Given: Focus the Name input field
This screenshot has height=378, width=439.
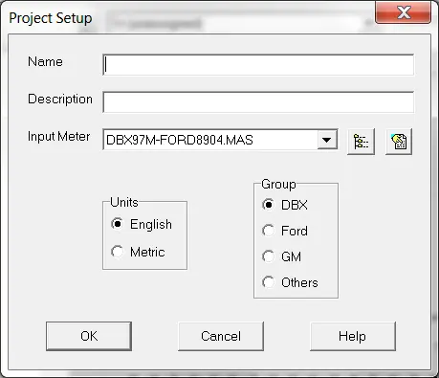Looking at the screenshot, I should [x=258, y=65].
